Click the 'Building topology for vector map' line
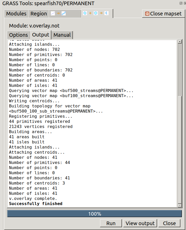This screenshot has height=230, width=186. tap(50, 106)
